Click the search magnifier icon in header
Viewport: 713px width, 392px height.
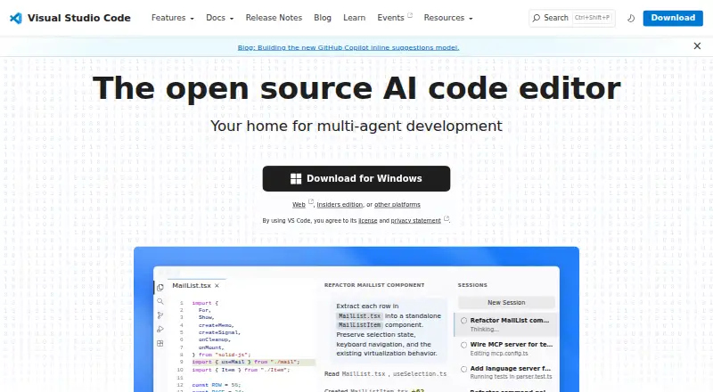click(537, 18)
